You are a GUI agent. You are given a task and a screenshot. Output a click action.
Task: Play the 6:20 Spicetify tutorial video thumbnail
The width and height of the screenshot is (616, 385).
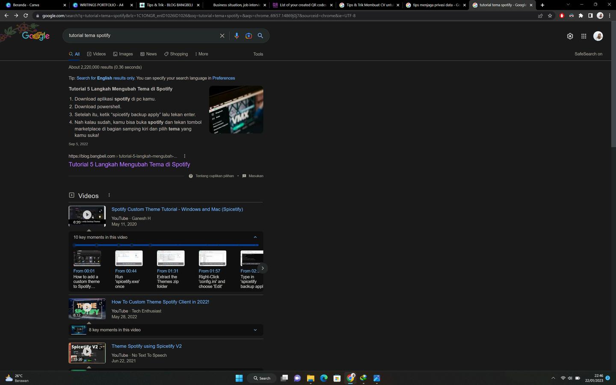coord(87,216)
